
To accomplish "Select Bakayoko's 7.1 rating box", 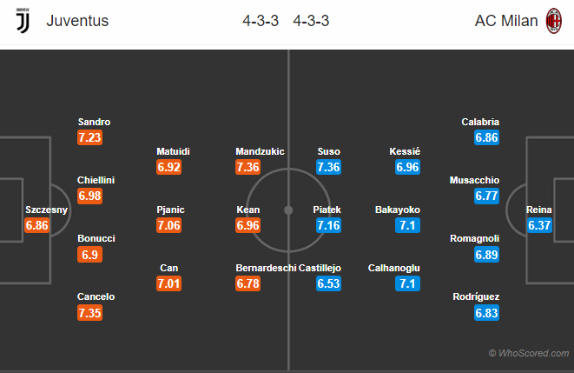I will [x=407, y=225].
